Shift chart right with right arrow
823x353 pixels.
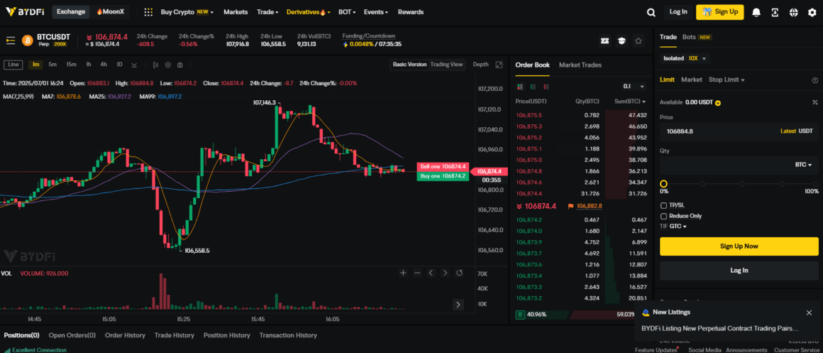point(445,273)
